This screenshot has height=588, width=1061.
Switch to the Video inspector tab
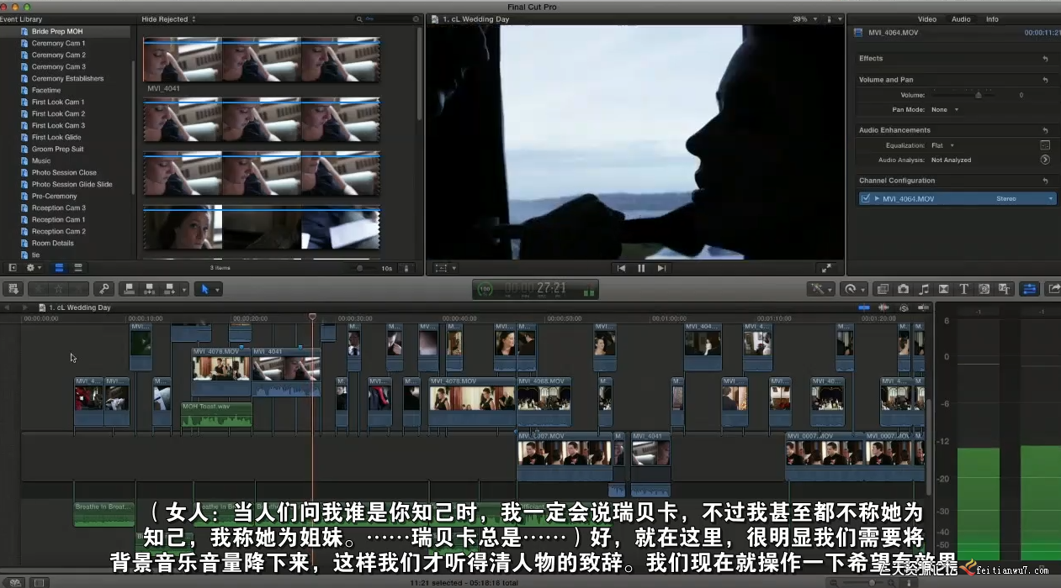[x=926, y=19]
